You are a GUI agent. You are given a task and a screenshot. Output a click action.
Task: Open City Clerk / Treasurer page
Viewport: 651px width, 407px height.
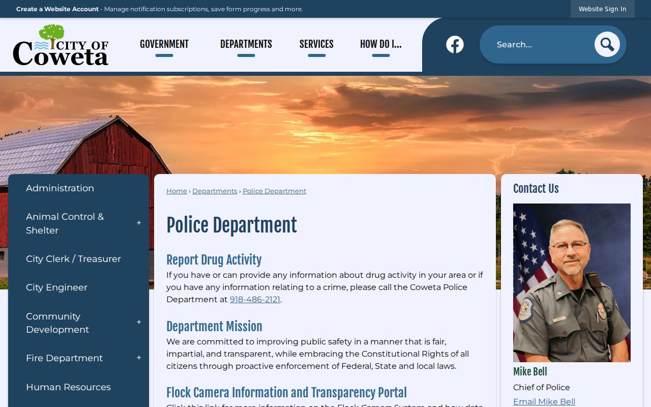[73, 259]
